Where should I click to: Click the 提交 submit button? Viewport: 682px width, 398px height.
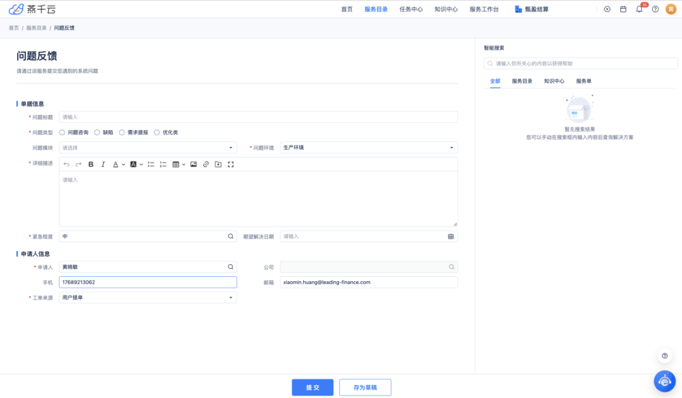click(312, 387)
